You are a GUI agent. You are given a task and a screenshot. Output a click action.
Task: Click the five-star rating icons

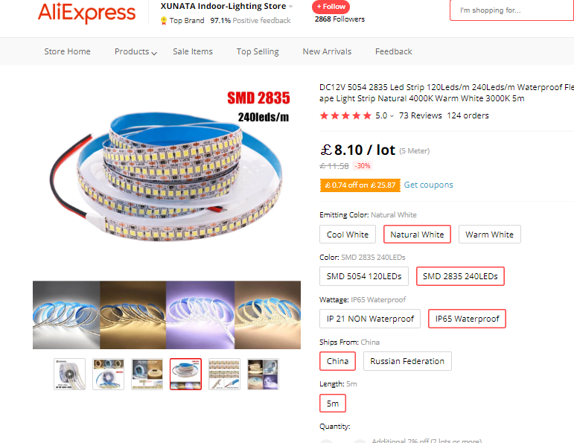click(345, 115)
